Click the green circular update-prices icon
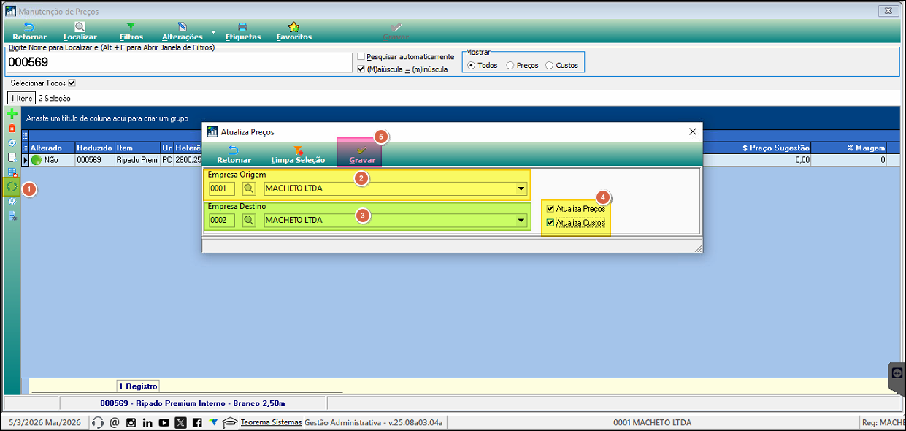The width and height of the screenshot is (906, 431). point(12,186)
